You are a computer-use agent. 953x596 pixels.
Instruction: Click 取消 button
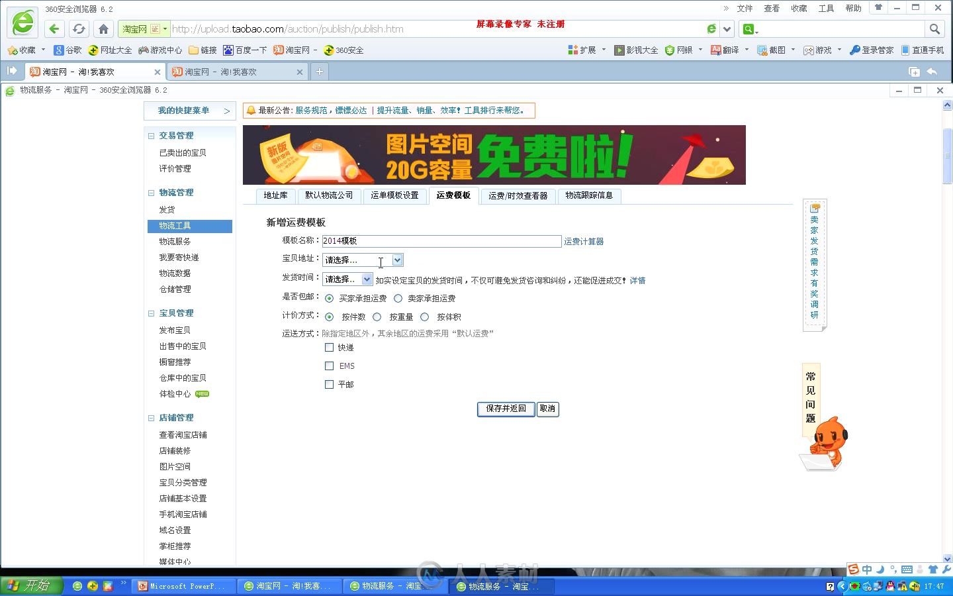point(547,409)
